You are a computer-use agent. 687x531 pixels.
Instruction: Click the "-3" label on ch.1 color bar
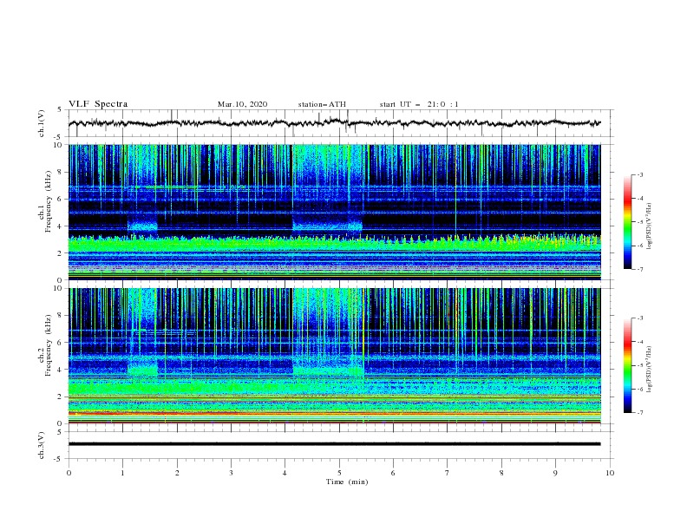point(639,174)
